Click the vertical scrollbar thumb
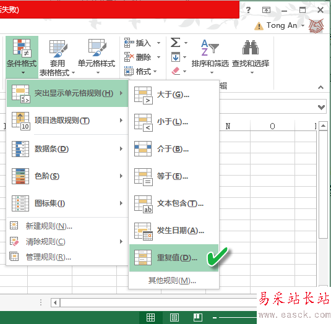This screenshot has width=331, height=324. pos(323,184)
